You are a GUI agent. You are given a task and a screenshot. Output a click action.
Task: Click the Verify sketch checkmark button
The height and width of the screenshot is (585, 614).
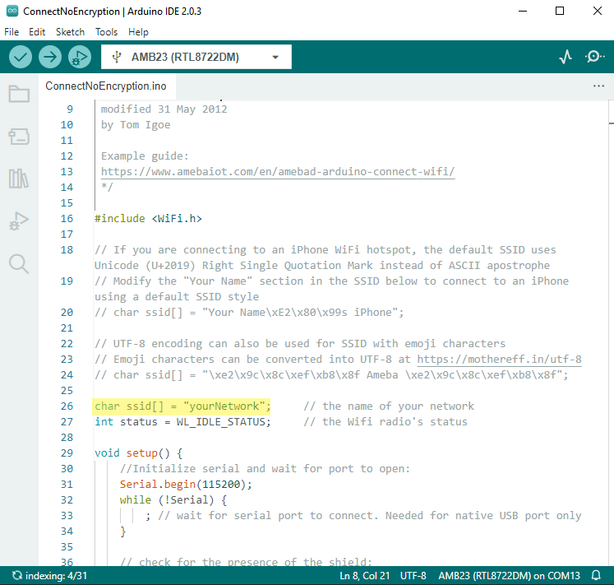(x=21, y=58)
